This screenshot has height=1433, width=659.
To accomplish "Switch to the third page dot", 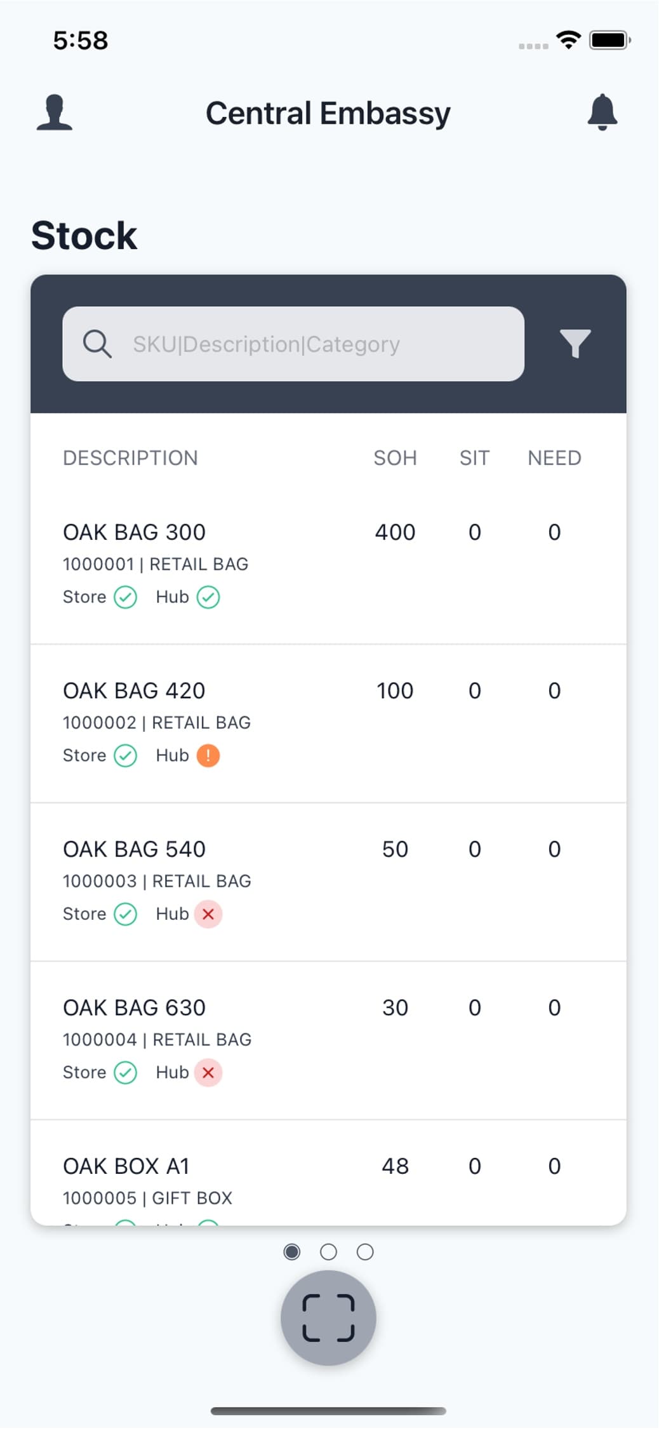I will pos(365,1251).
